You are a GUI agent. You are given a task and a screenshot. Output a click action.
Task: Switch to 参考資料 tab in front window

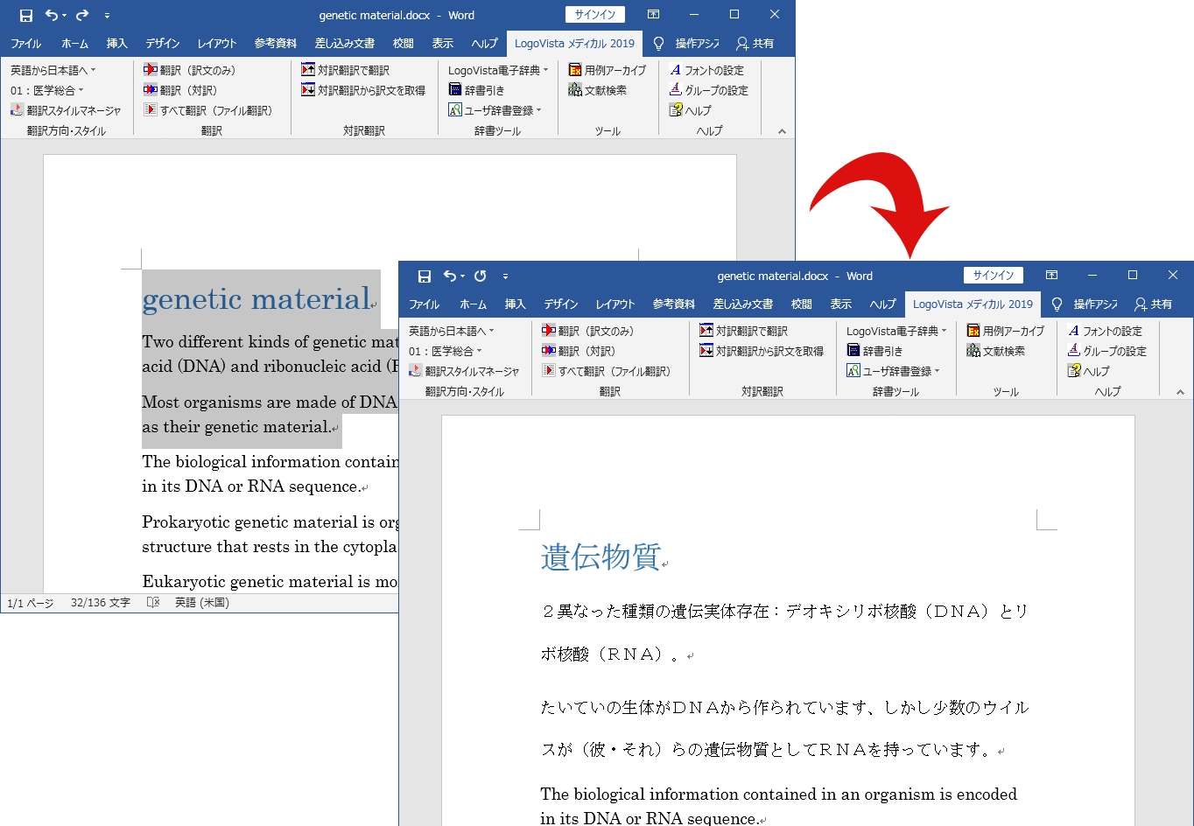(674, 304)
